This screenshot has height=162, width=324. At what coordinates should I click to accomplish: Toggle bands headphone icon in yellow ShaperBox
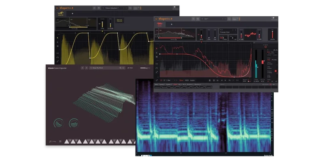77,29
